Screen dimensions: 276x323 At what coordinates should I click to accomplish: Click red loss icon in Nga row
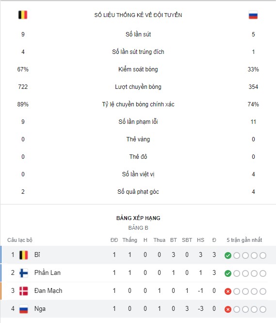[228, 309]
